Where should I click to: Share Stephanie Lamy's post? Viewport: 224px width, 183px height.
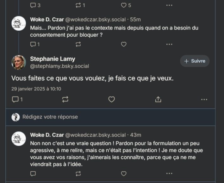tap(158, 99)
